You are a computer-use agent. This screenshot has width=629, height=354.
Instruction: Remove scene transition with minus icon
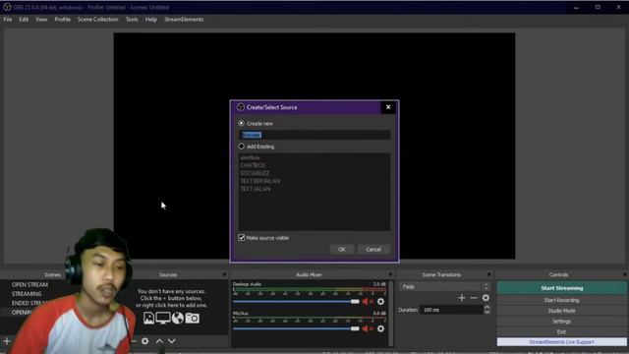474,298
